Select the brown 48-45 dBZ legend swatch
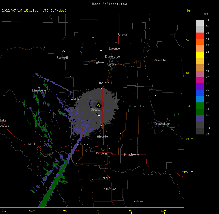The height and width of the screenshot is (214, 219). [200, 67]
